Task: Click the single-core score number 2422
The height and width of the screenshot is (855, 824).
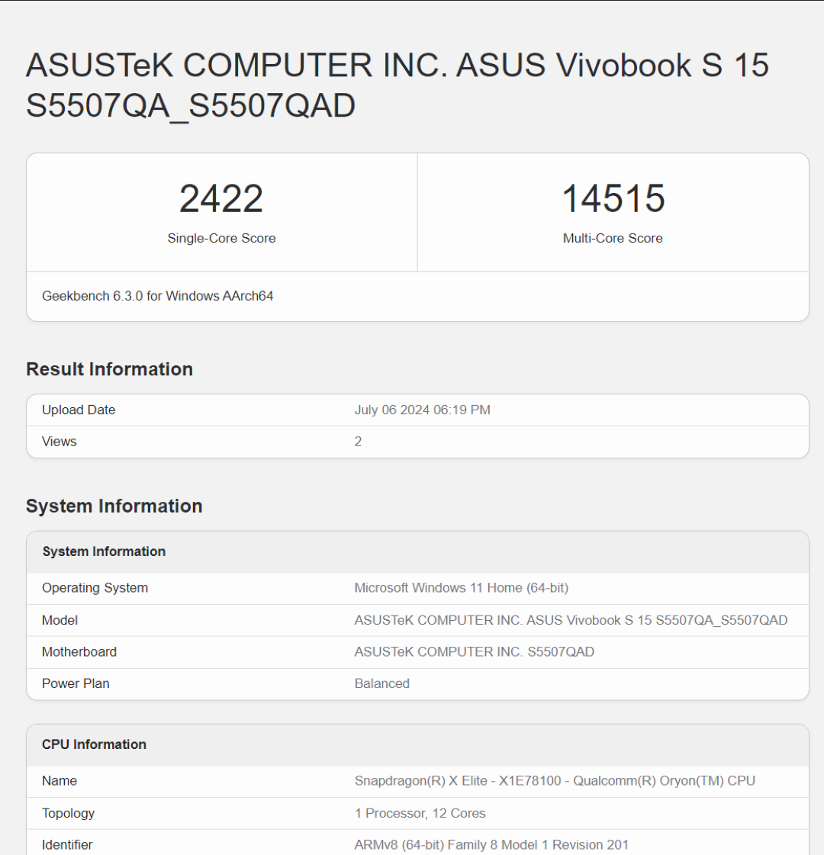Action: (221, 199)
